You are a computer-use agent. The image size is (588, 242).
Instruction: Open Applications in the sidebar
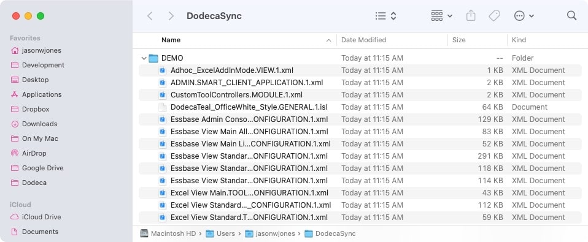(x=42, y=94)
